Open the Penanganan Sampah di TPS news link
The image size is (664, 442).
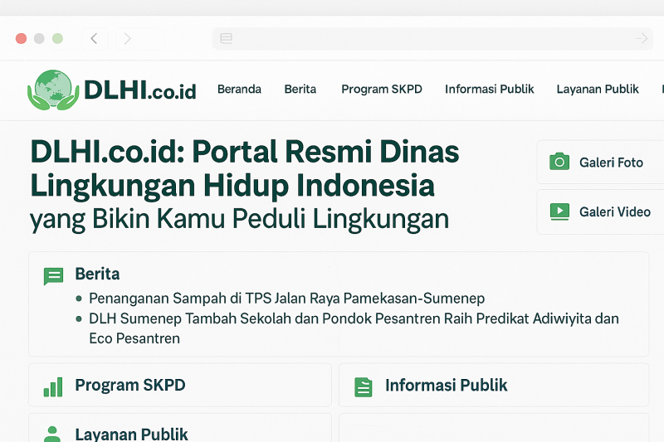(x=286, y=299)
